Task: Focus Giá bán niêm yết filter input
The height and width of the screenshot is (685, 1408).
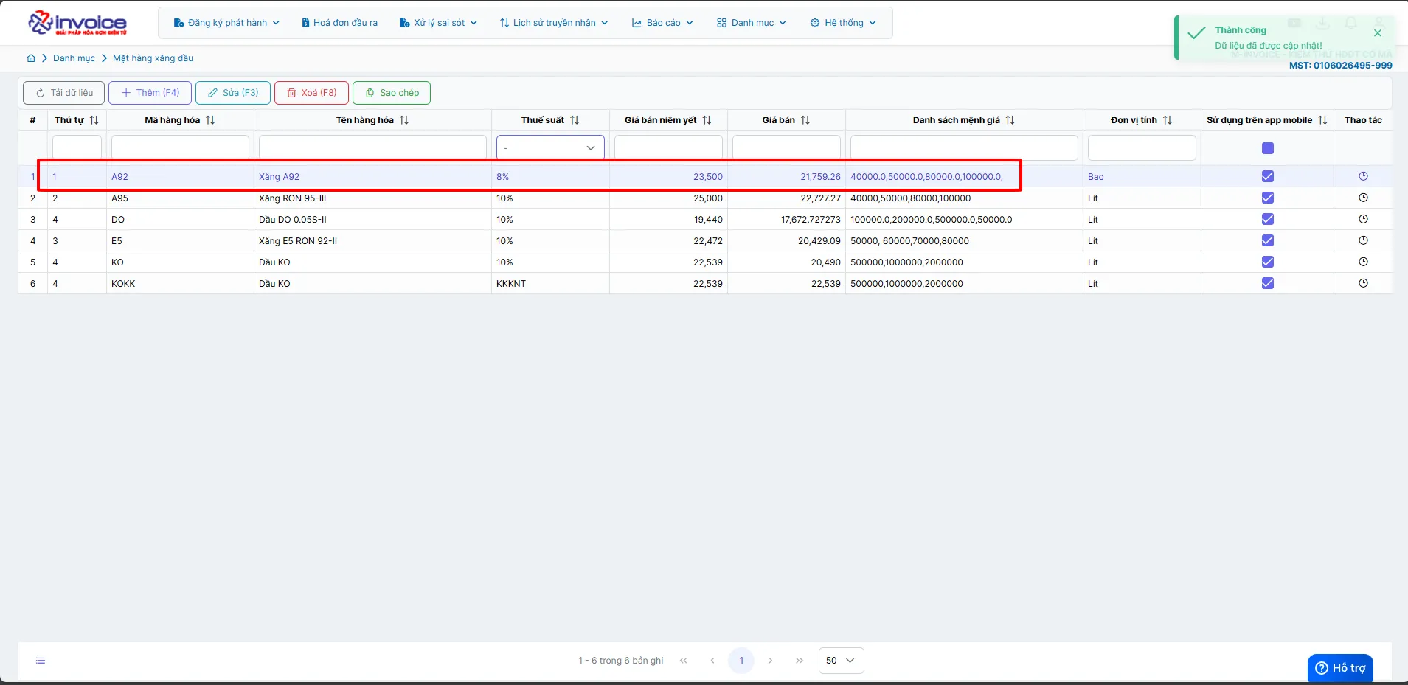Action: [x=668, y=147]
